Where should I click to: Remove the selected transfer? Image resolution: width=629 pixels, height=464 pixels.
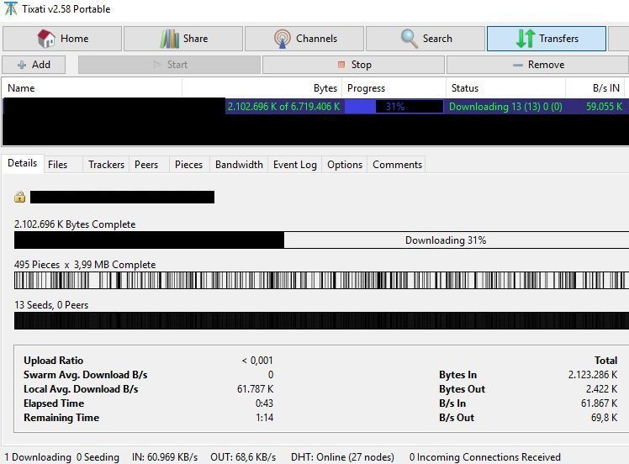coord(537,65)
